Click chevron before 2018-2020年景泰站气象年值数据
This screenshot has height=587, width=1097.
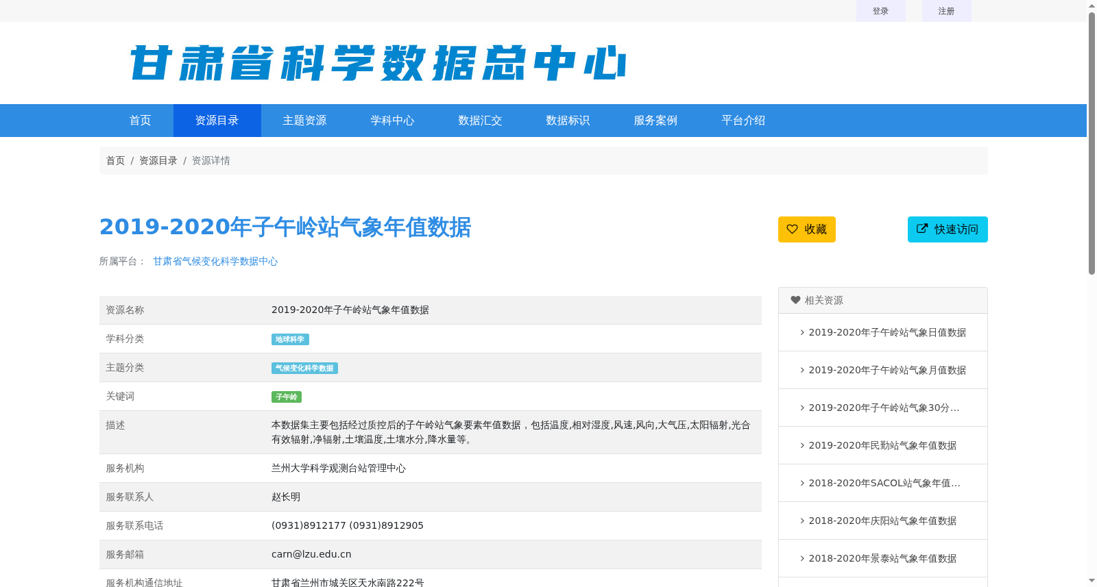[x=802, y=558]
